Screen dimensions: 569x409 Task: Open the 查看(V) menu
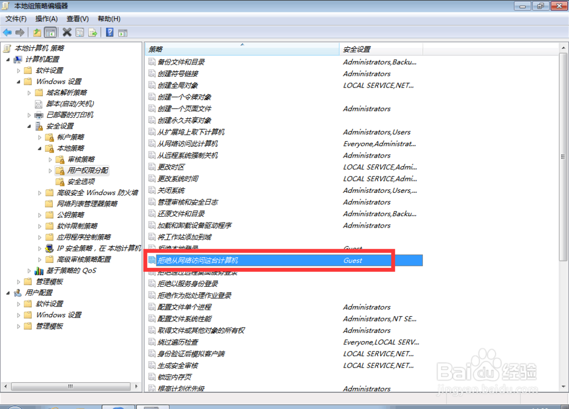pyautogui.click(x=77, y=19)
